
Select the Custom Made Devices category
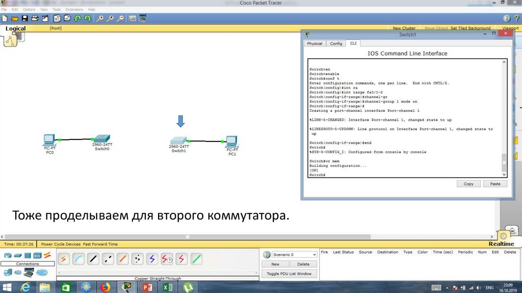tap(29, 273)
